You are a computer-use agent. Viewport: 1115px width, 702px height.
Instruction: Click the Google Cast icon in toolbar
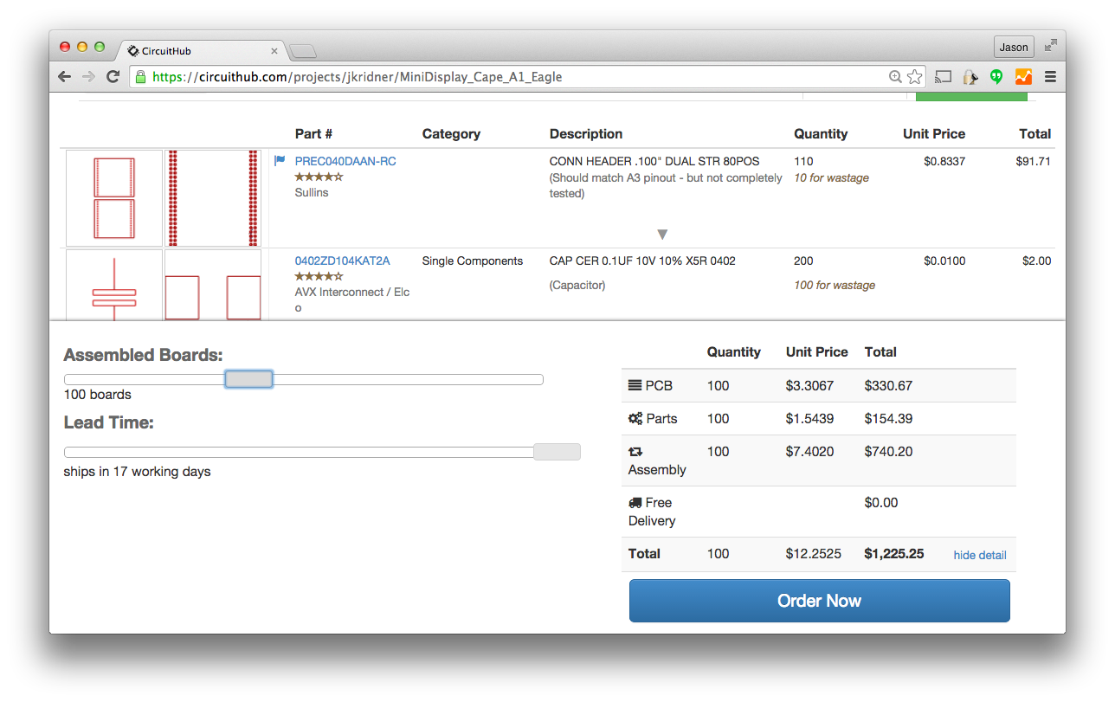[943, 77]
